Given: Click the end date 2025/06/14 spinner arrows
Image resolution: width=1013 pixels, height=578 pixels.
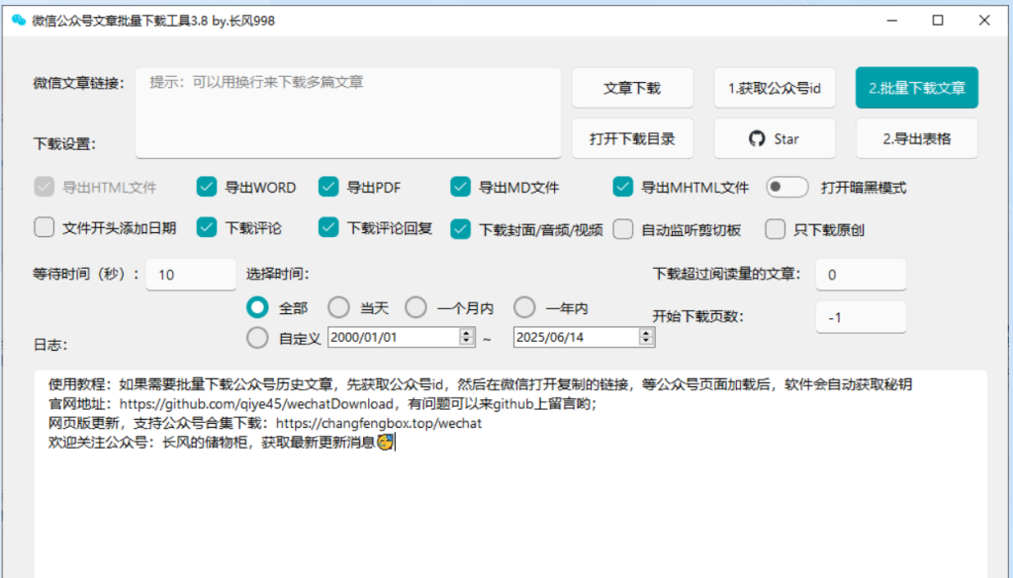Looking at the screenshot, I should point(646,337).
